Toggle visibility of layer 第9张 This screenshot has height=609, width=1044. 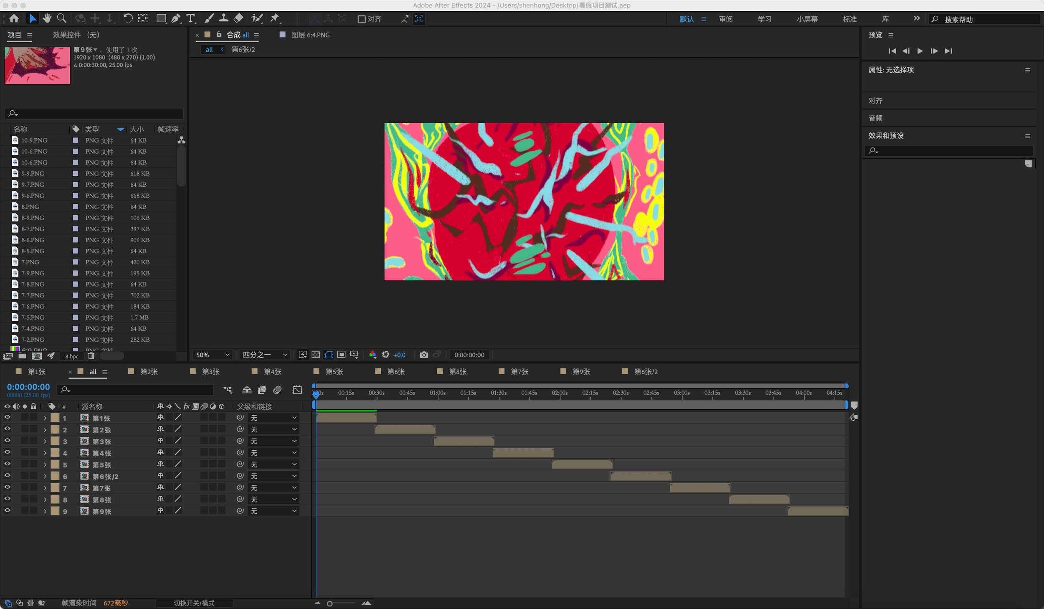[7, 510]
